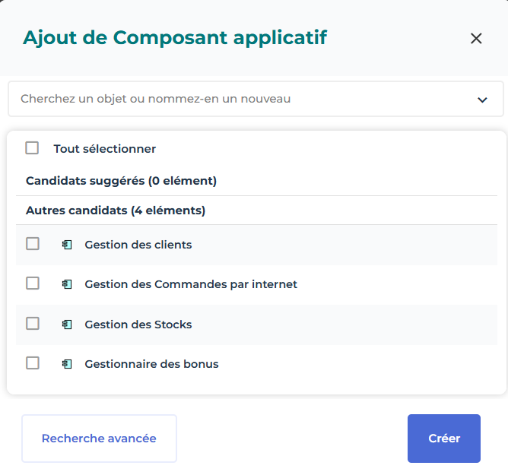The height and width of the screenshot is (475, 508).
Task: Click the Candidats suggérés section header
Action: (x=121, y=181)
